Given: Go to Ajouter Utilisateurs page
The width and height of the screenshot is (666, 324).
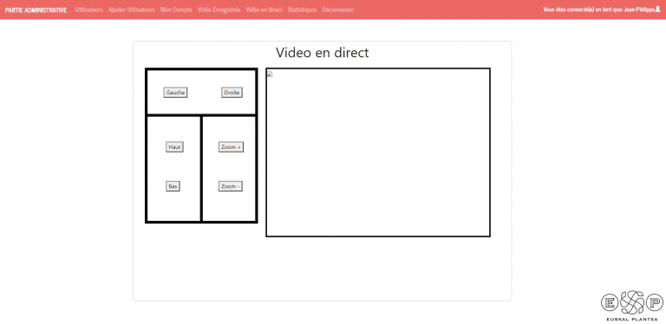Looking at the screenshot, I should tap(132, 10).
